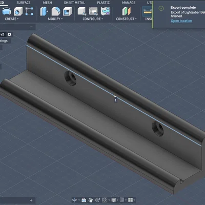Choose the Fillet tool in Modify

click(56, 11)
